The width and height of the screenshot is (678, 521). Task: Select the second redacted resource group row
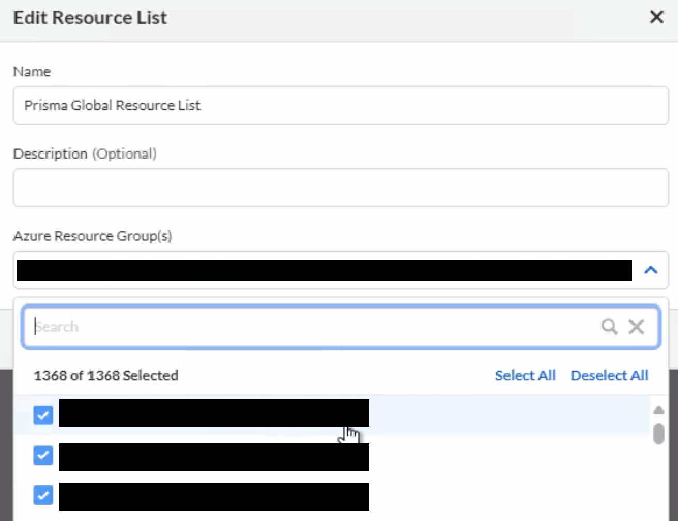click(214, 457)
